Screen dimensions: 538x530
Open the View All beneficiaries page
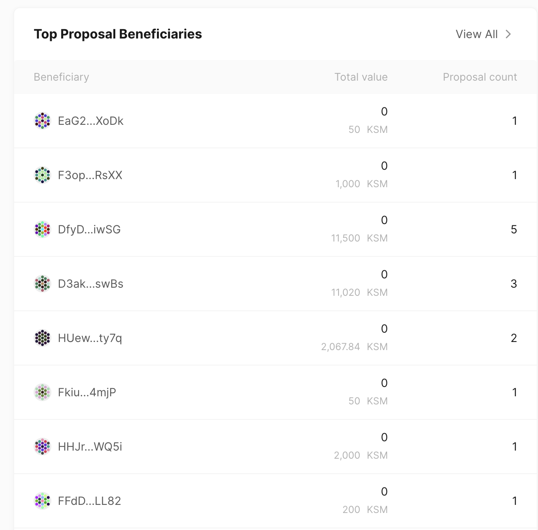(x=477, y=34)
